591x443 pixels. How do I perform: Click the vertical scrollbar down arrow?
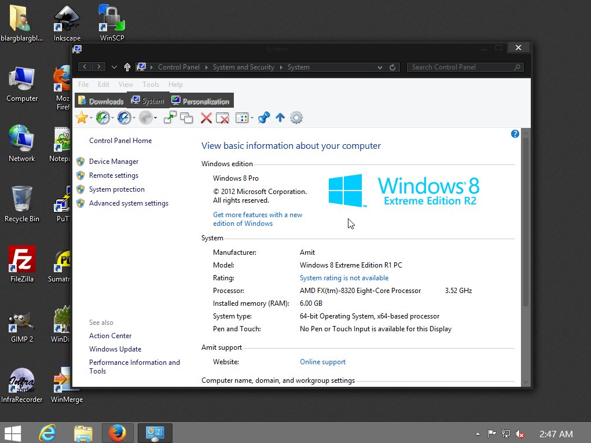(x=526, y=382)
